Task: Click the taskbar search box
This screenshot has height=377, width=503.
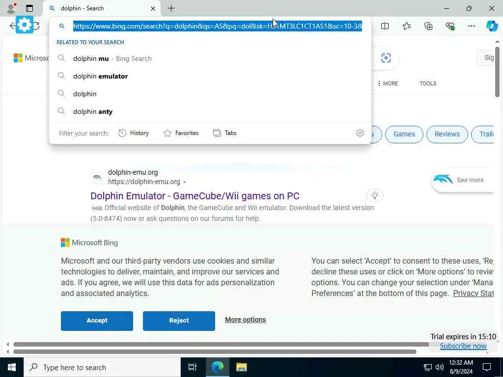Action: pyautogui.click(x=102, y=367)
